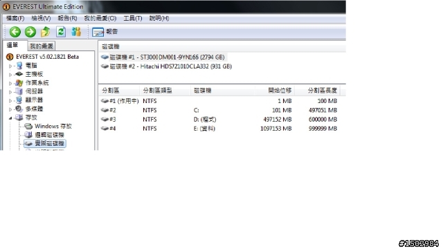Screen dimensions: 443x249
Task: Expand the 電腦 tree node
Action: tap(10, 66)
